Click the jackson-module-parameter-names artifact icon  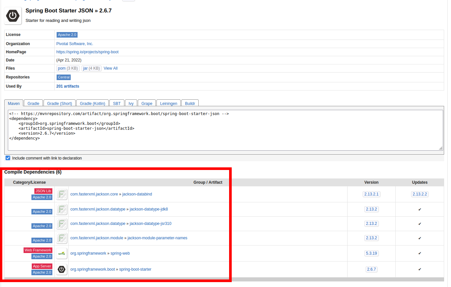pyautogui.click(x=62, y=238)
